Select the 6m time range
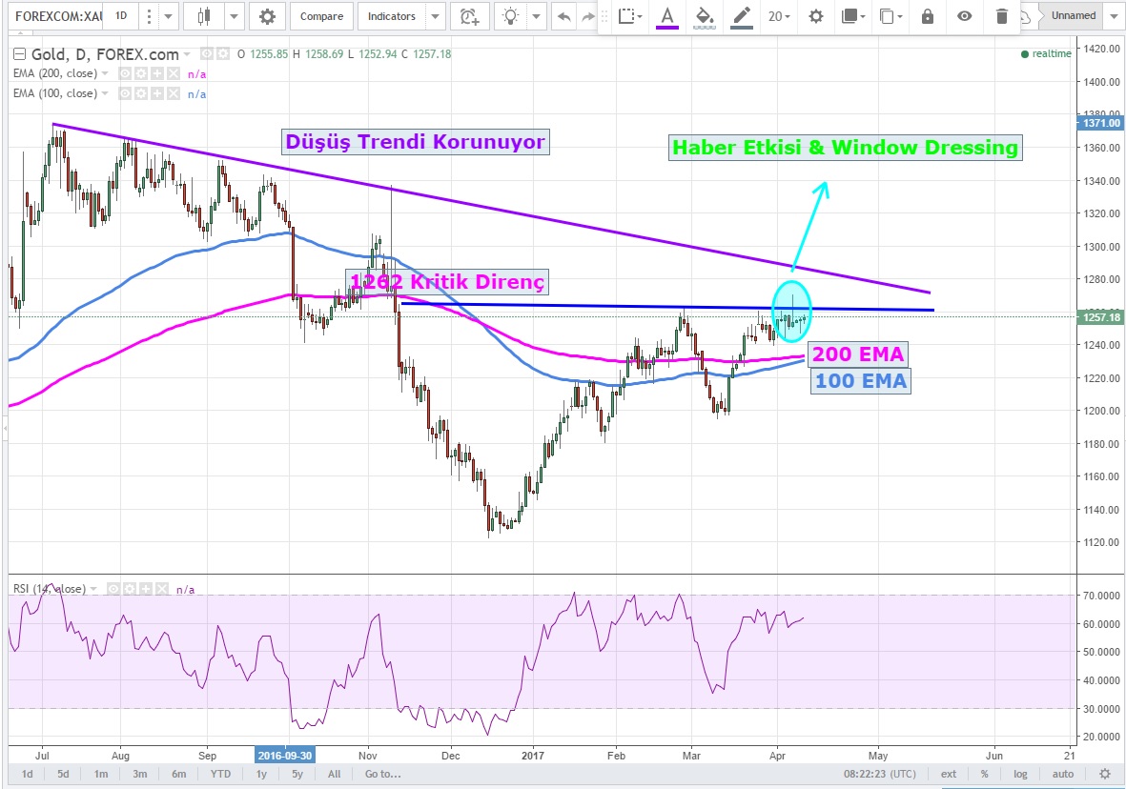 180,774
